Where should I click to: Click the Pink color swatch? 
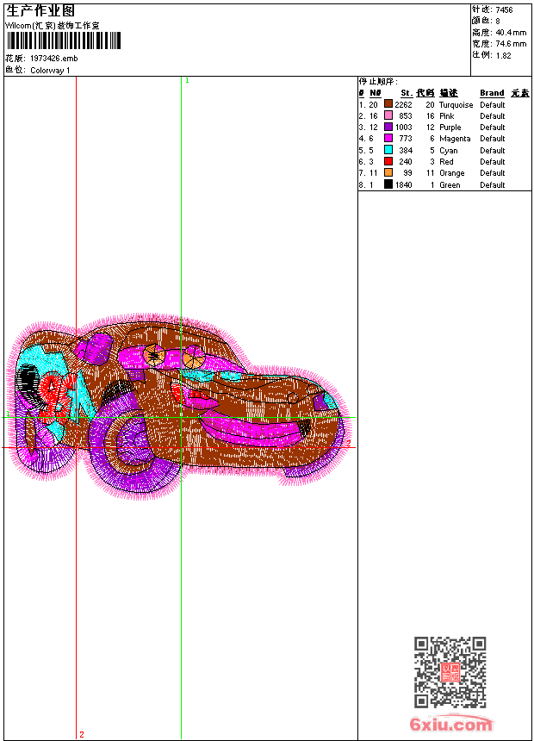[388, 115]
